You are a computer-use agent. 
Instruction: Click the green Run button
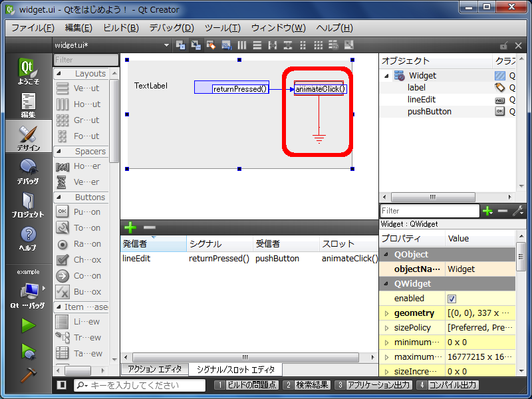(28, 325)
